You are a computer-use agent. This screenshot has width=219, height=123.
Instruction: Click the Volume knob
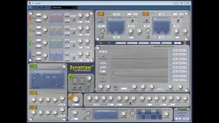click(x=76, y=99)
